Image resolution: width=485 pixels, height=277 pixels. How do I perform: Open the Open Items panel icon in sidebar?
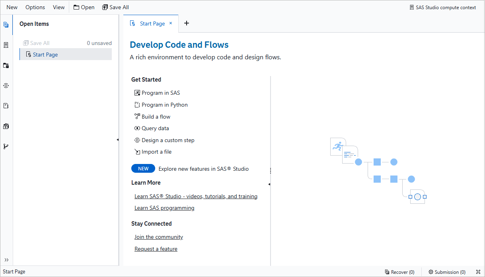point(6,25)
